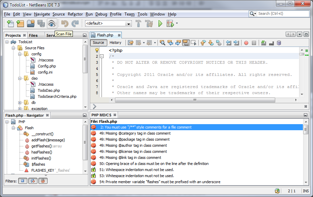The width and height of the screenshot is (313, 197).
Task: Click the Open Project toolbar icon
Action: click(x=31, y=24)
